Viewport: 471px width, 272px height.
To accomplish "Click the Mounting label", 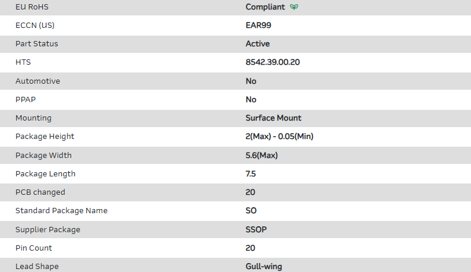I will click(x=33, y=118).
